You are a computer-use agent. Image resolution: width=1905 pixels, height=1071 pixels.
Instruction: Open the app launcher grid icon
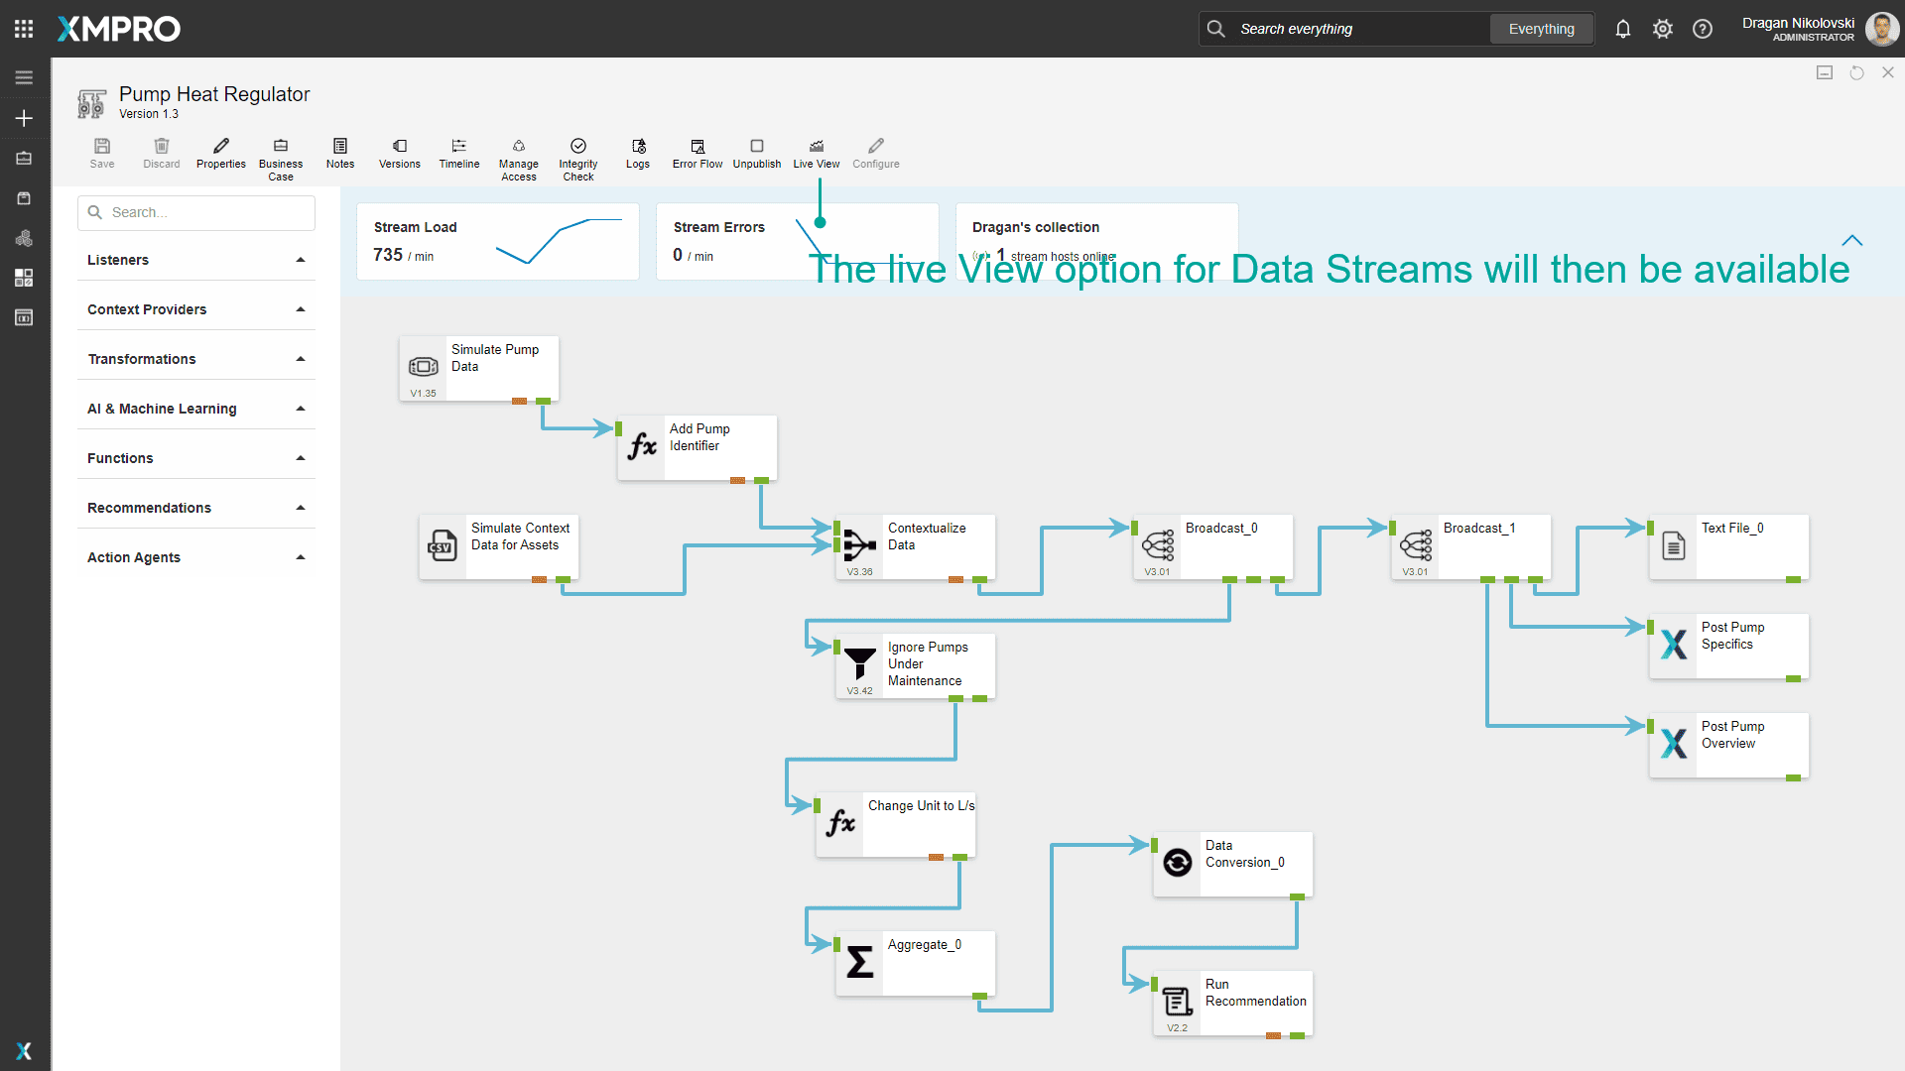point(24,29)
